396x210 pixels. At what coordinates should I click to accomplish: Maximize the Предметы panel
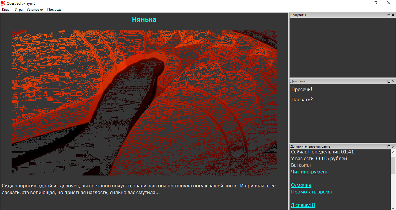point(389,15)
